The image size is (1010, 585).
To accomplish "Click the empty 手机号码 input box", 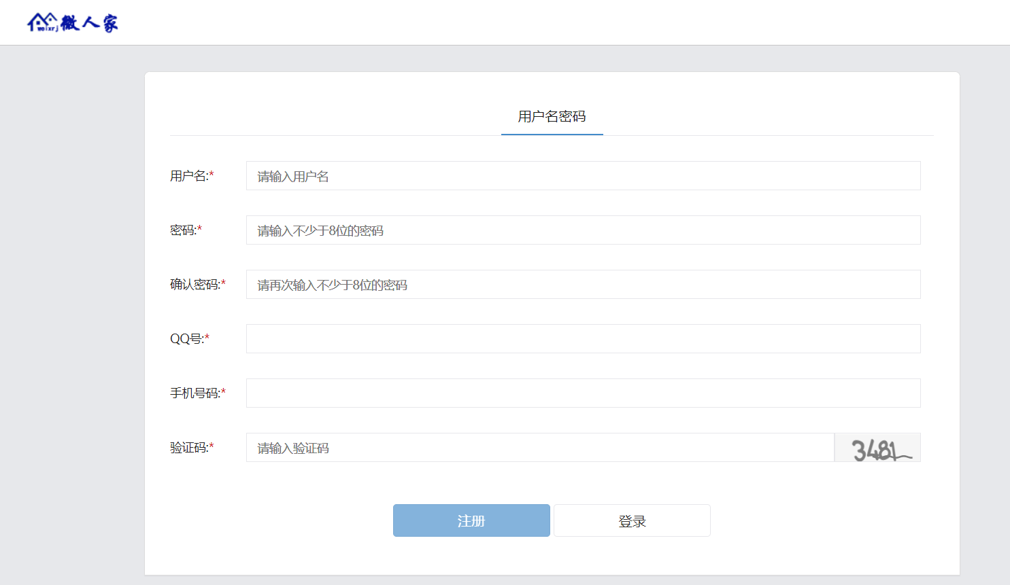I will (x=583, y=393).
